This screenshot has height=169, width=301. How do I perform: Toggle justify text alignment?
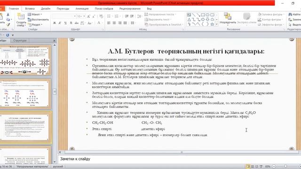[125, 23]
